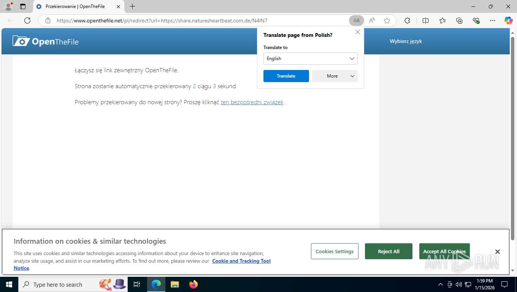
Task: Open the Copilot icon
Action: click(x=508, y=21)
